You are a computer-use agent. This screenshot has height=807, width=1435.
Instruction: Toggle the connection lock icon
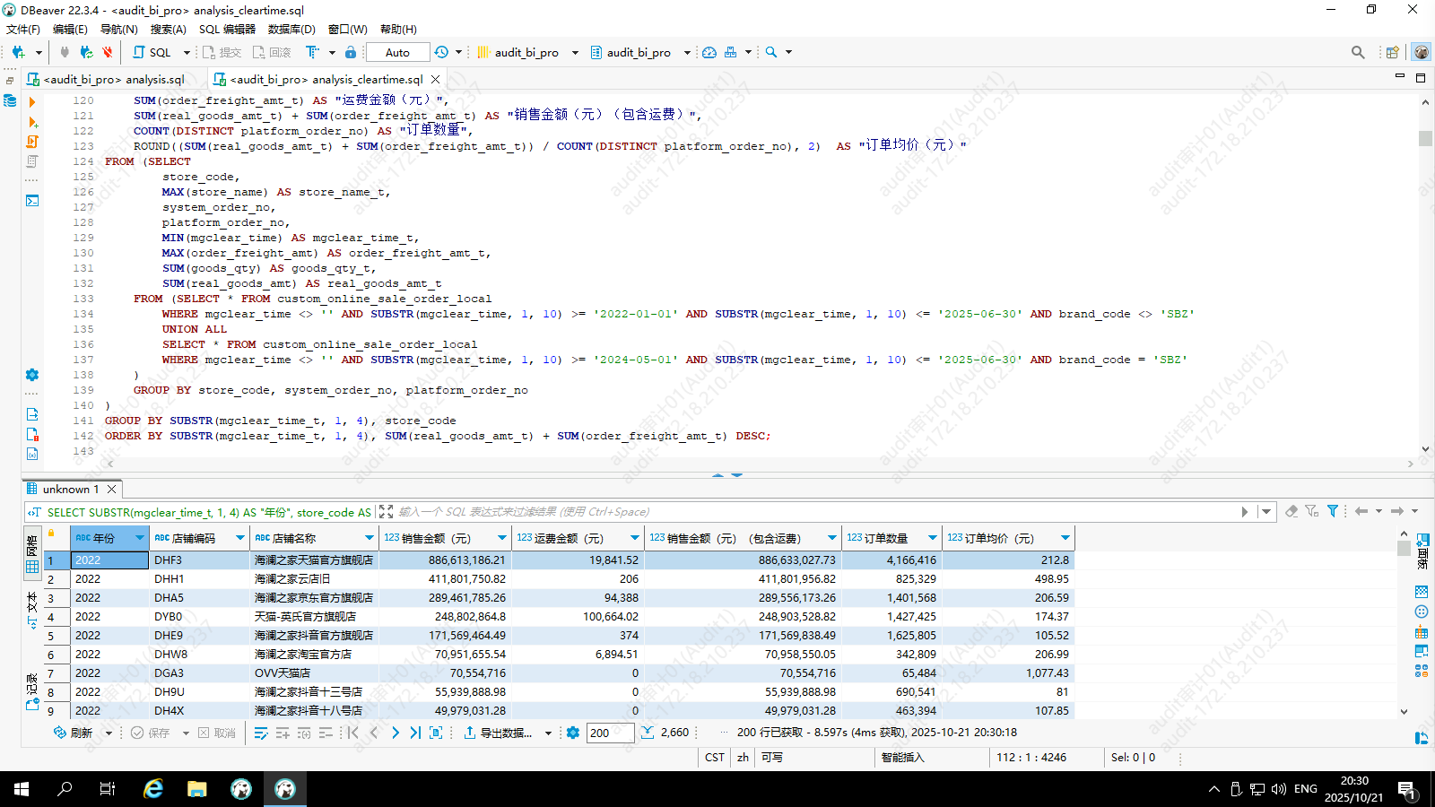[x=351, y=52]
